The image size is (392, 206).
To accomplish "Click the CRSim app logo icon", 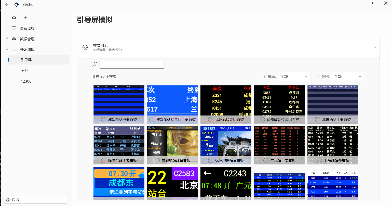I will tap(17, 5).
